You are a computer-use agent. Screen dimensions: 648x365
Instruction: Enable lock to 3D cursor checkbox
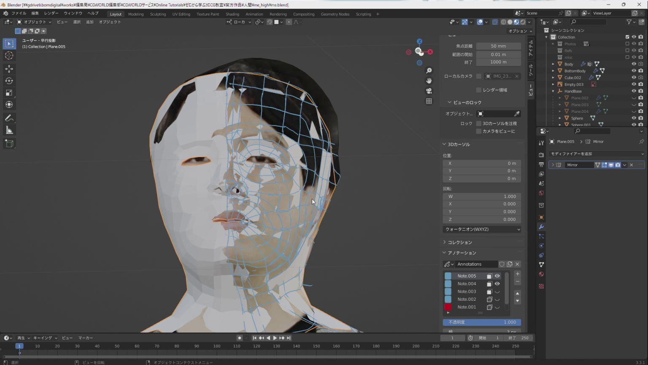[x=479, y=123]
